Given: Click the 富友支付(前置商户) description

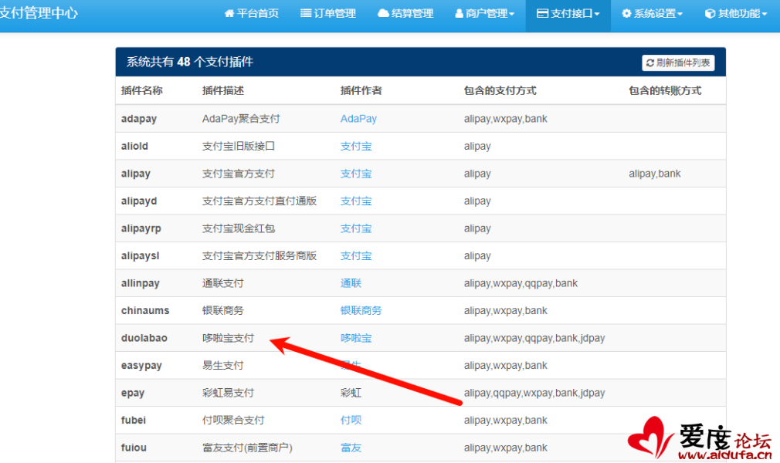Looking at the screenshot, I should click(x=247, y=448).
